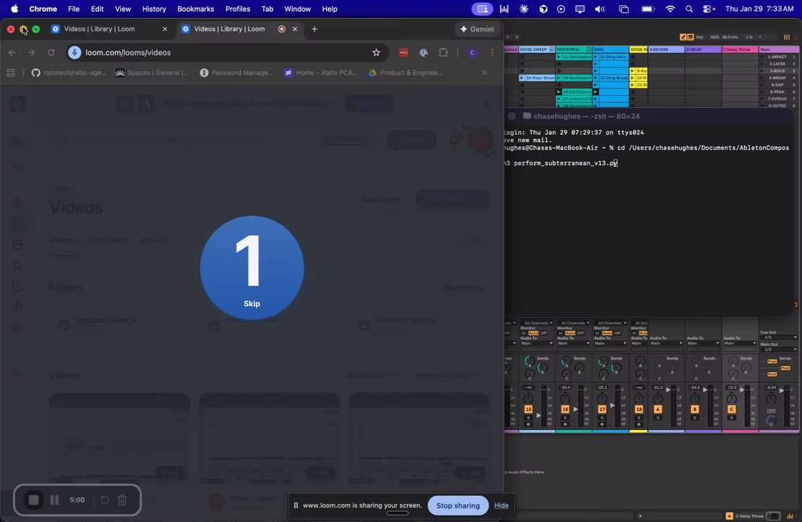Toggle track 15 activator button
802x522 pixels.
tap(528, 409)
